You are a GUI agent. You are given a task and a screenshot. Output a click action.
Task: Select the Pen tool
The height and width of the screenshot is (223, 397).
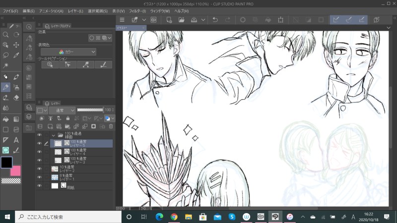coord(16,77)
